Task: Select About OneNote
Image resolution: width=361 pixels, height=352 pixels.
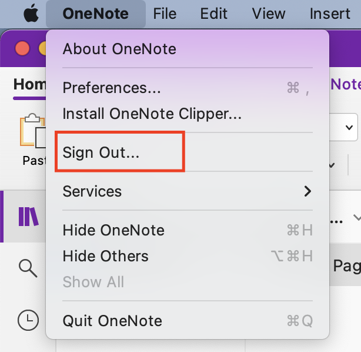Action: coord(119,48)
